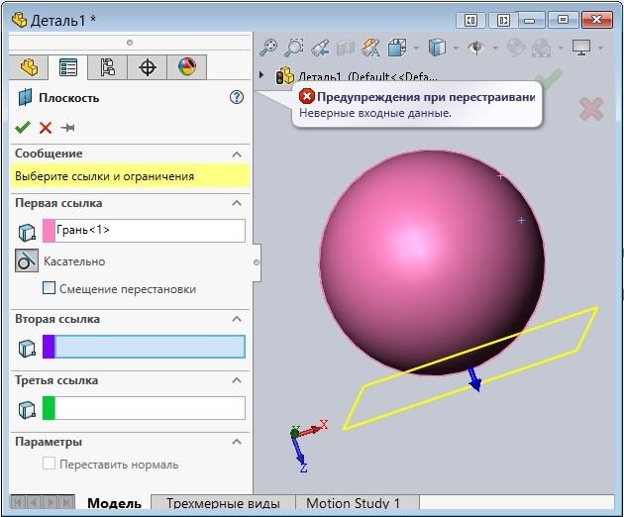Click the panel collapse handle on divider
624x517 pixels.
[x=257, y=262]
